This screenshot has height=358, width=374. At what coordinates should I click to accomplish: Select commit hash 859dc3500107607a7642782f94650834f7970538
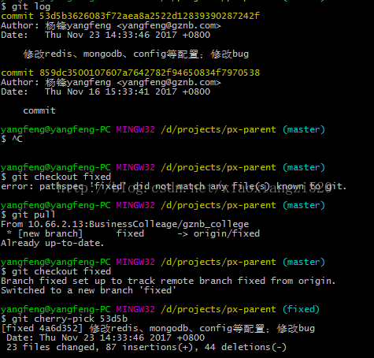coord(150,73)
